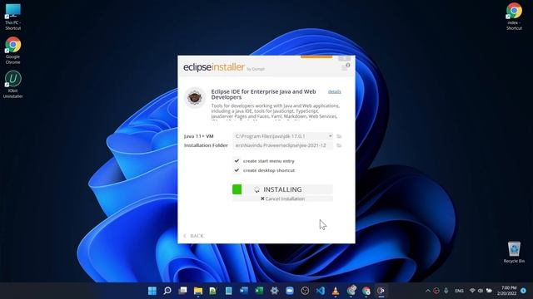Cancel the installation
Viewport: 533px width, 299px height.
pyautogui.click(x=282, y=199)
